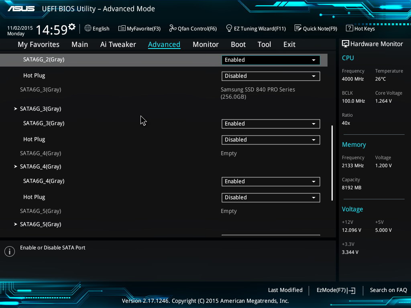
Task: Expand the SATA6G_4(Gray) submenu entry
Action: [x=40, y=166]
